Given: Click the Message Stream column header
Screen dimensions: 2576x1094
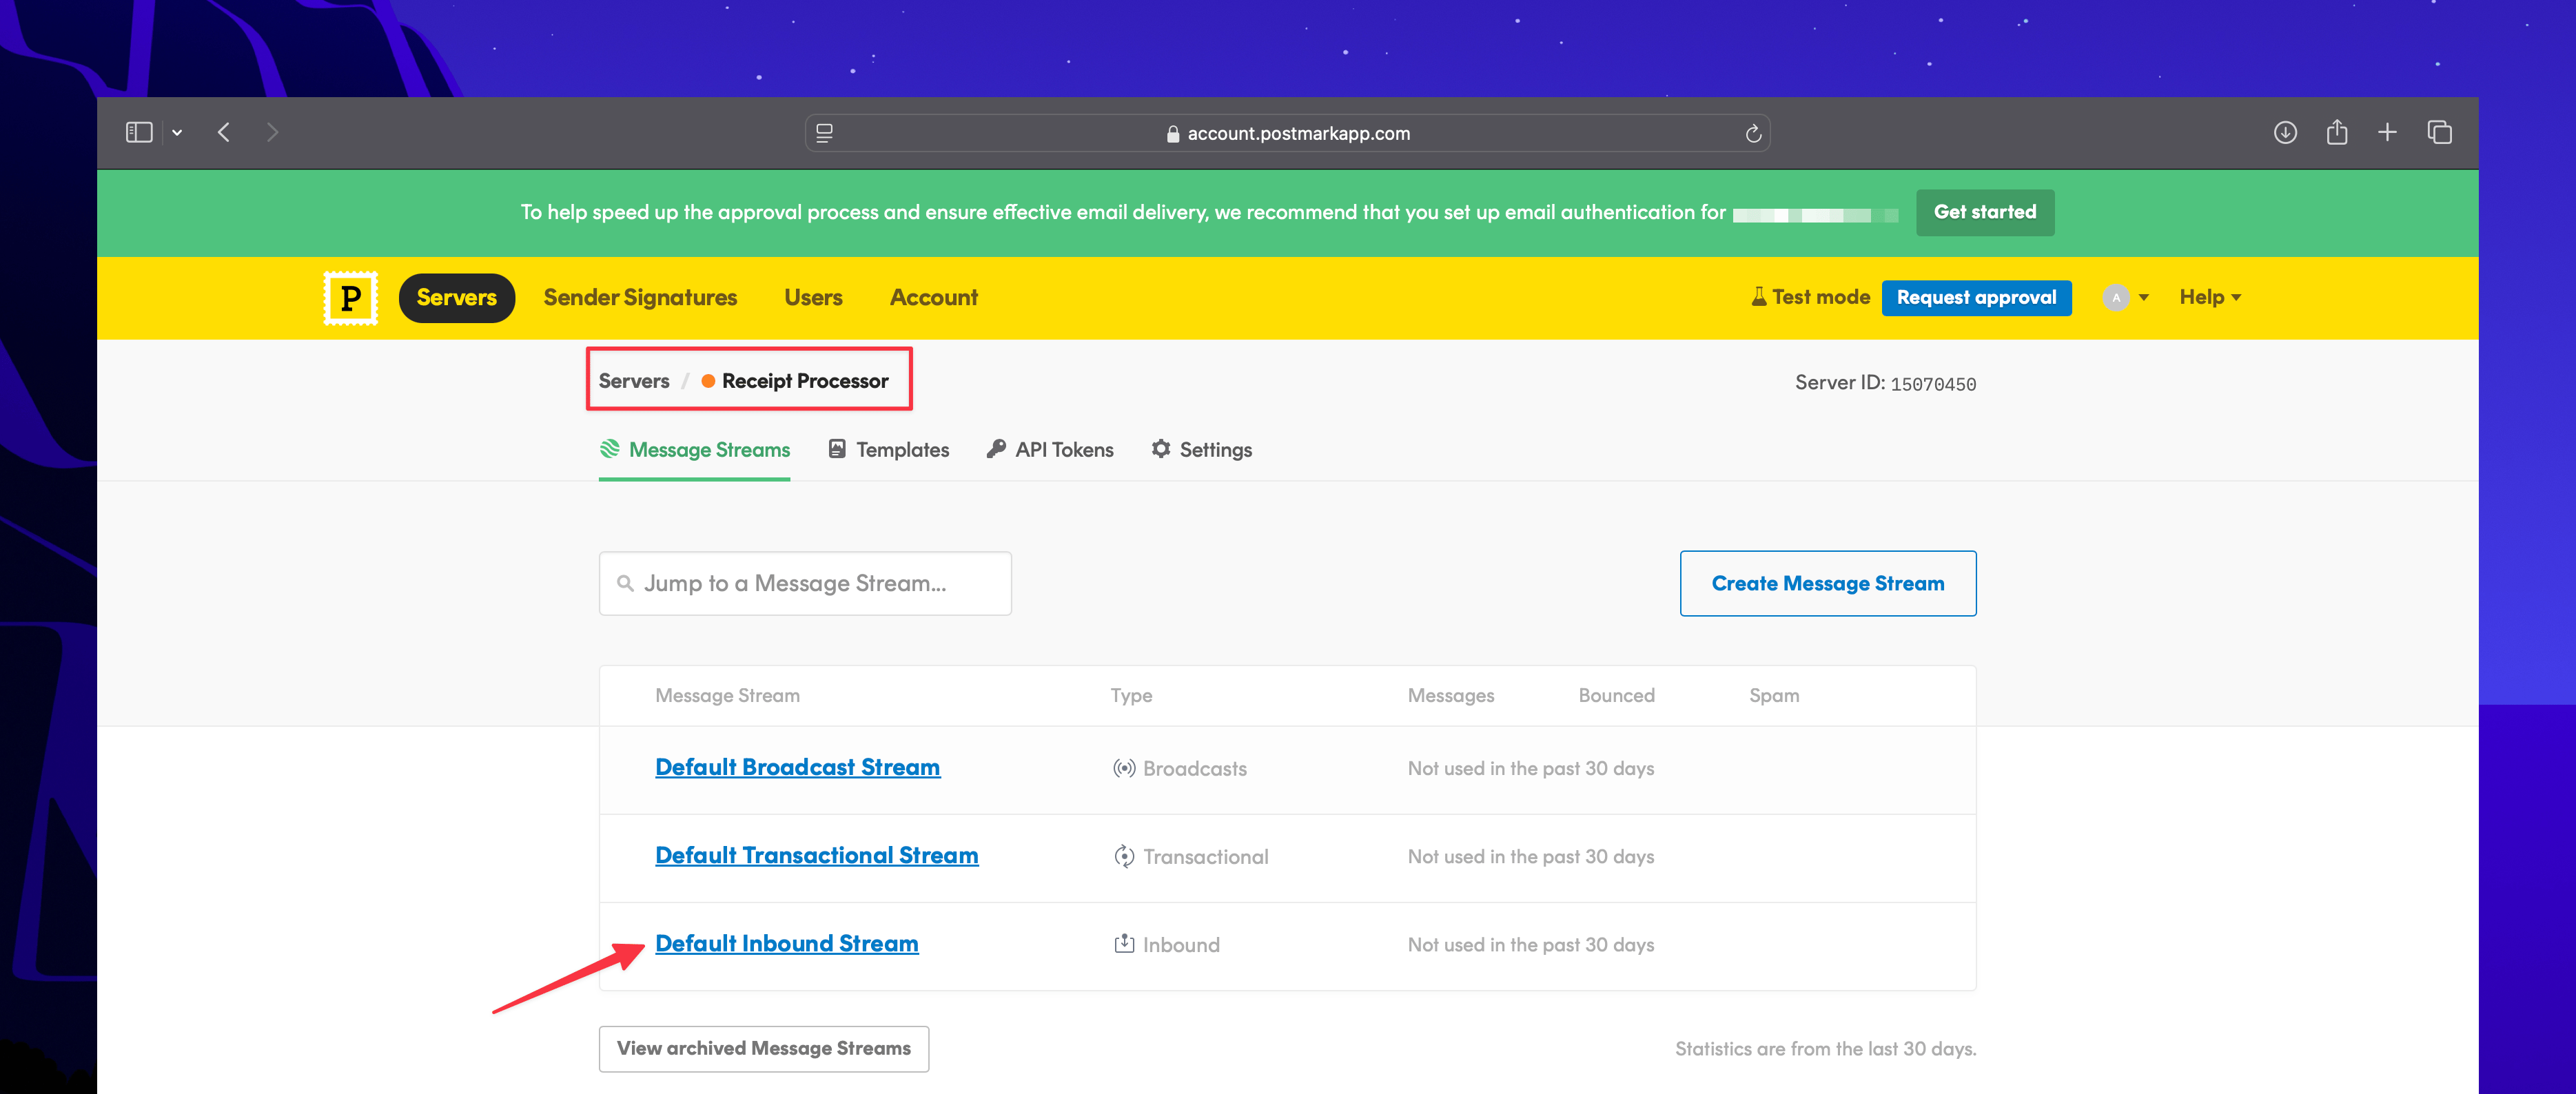Looking at the screenshot, I should 727,695.
